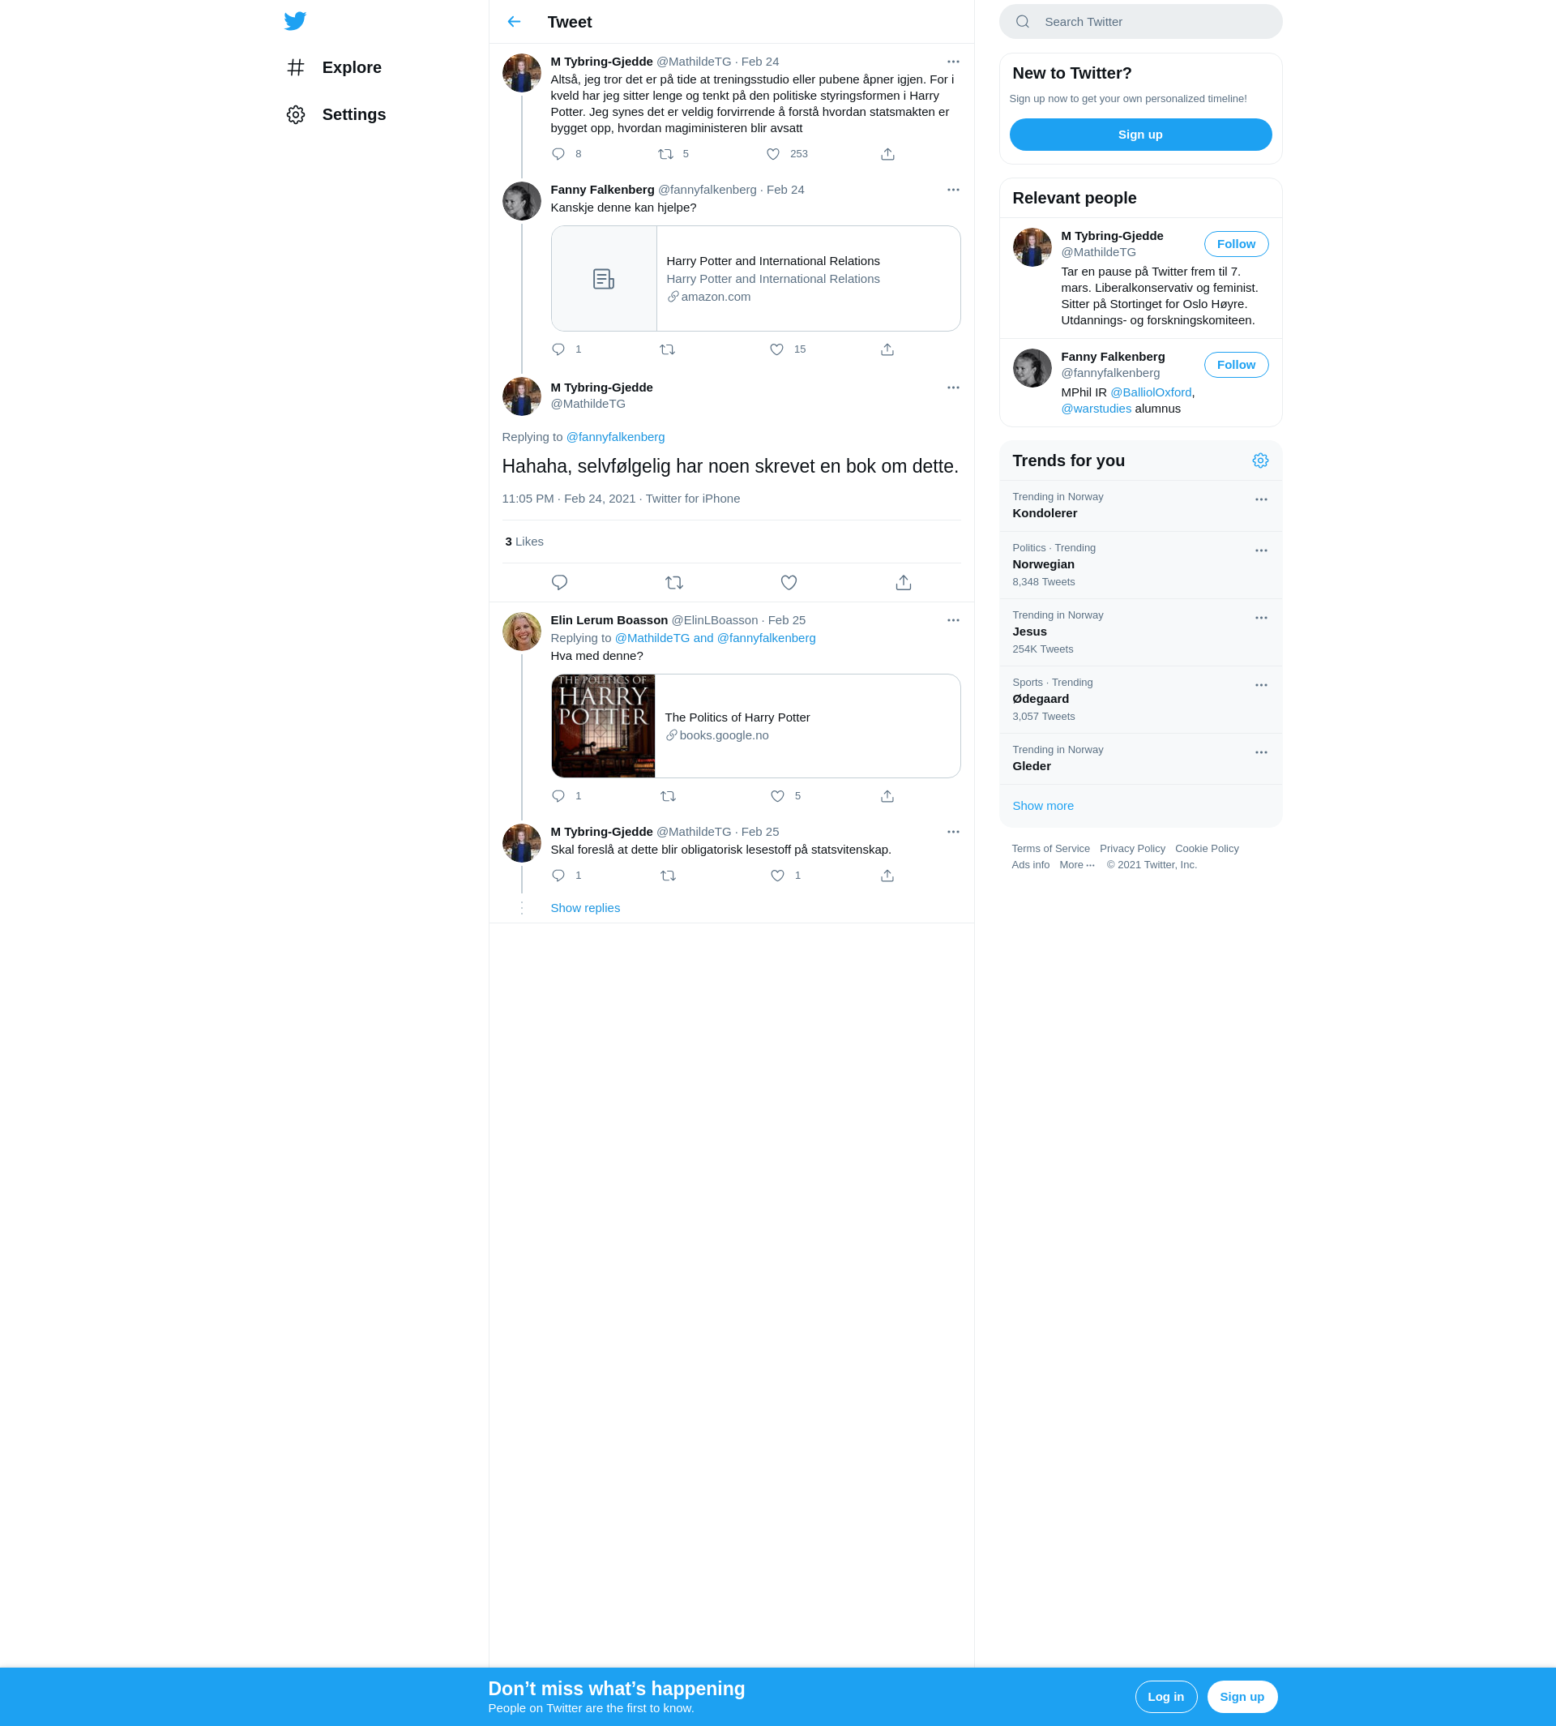Open trends settings gear icon
Viewport: 1556px width, 1726px height.
point(1259,460)
